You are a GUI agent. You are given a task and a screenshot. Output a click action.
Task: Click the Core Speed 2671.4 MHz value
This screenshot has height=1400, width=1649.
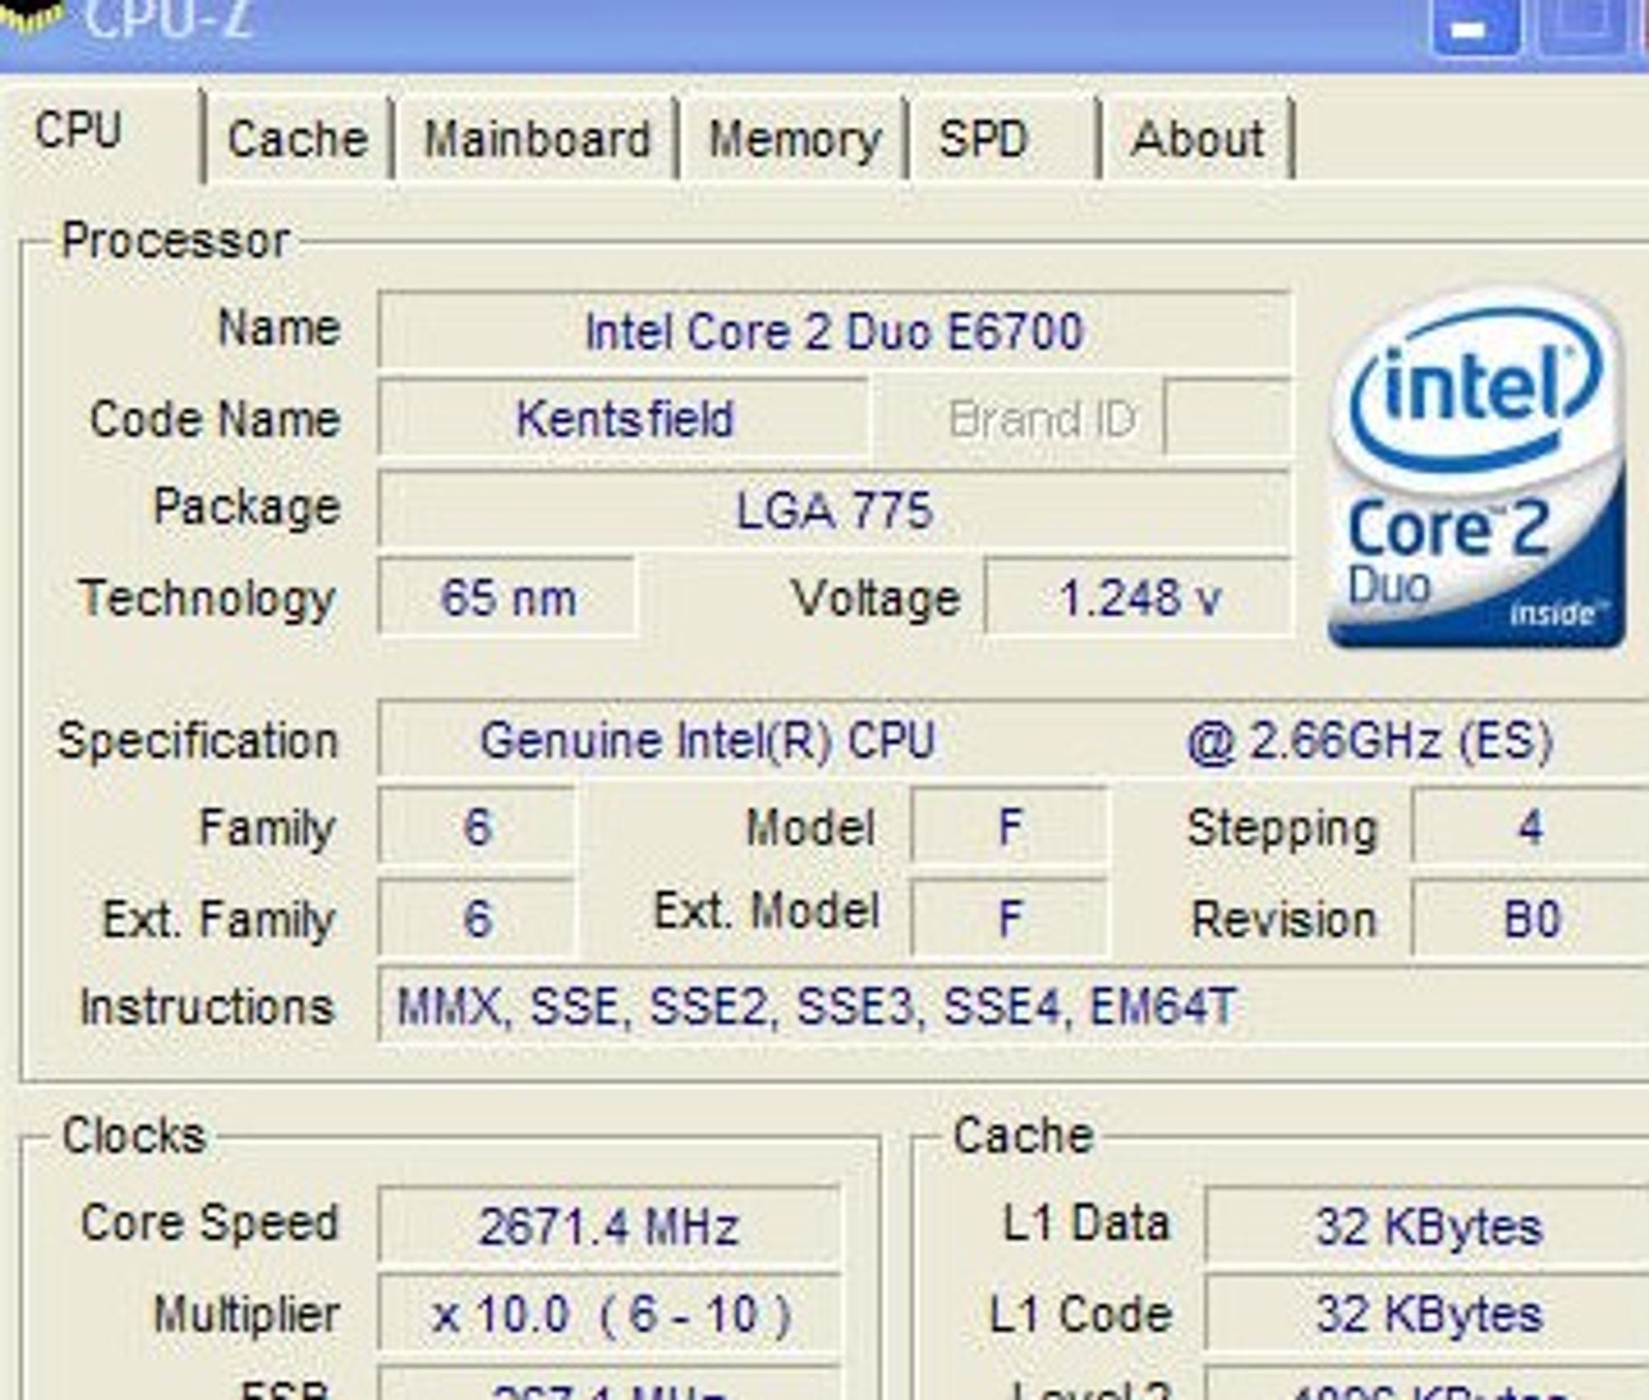[x=609, y=1226]
